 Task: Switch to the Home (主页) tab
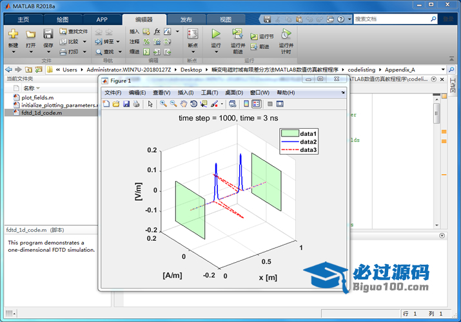pyautogui.click(x=23, y=20)
